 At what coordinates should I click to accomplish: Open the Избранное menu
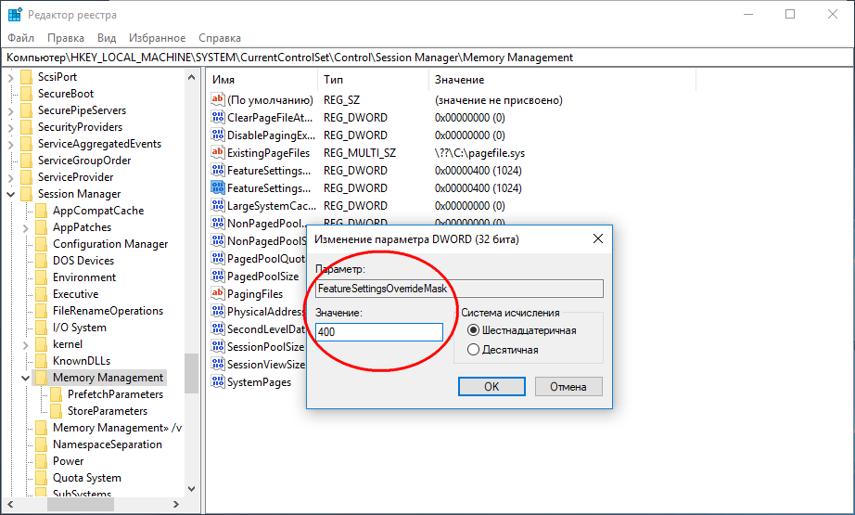coord(157,38)
